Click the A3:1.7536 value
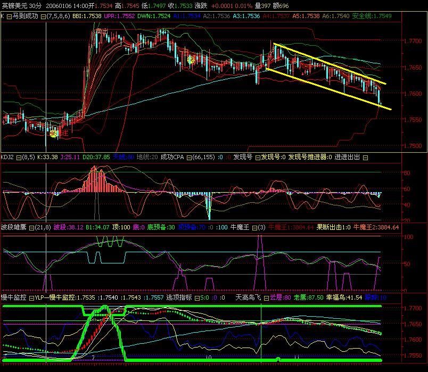Viewport: 428px width, 372px height. click(246, 16)
